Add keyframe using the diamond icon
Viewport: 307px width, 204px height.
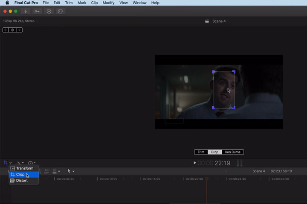point(12,30)
